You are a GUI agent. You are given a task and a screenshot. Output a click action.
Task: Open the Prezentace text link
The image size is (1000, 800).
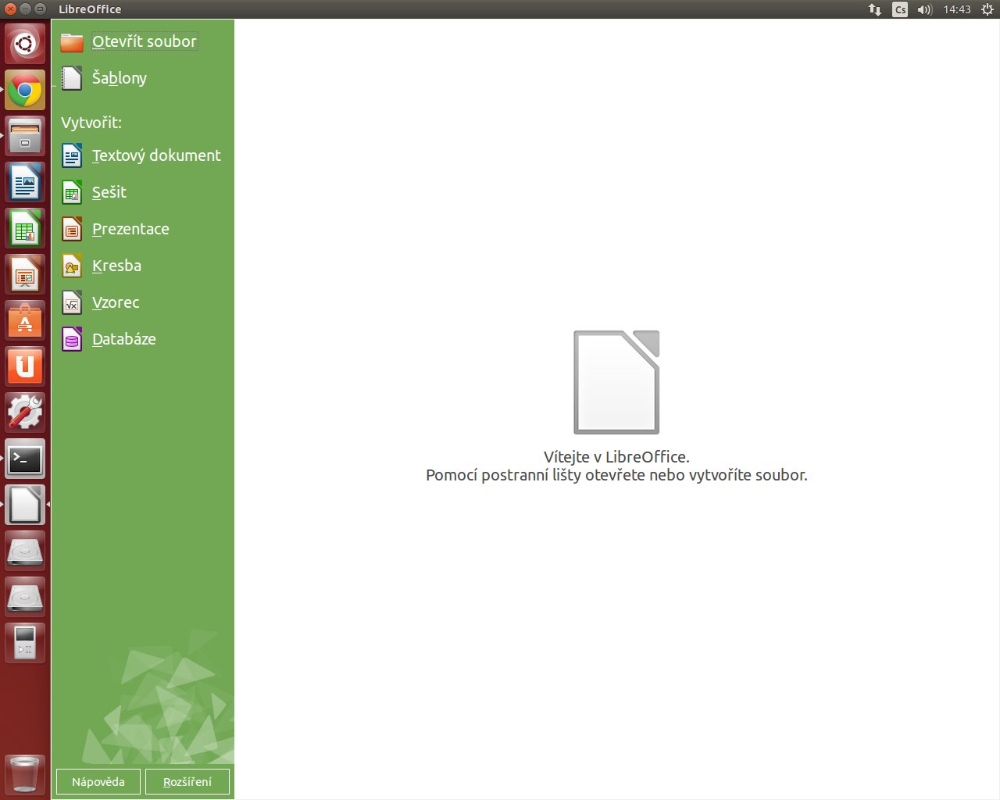[x=130, y=229]
